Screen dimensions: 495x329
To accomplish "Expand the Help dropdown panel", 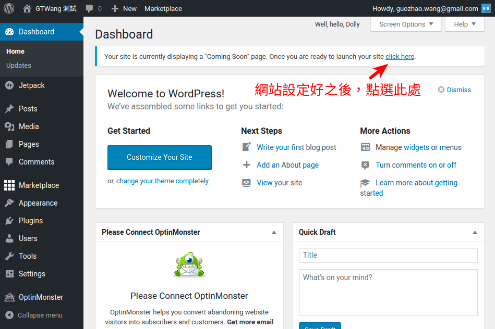I will [464, 24].
